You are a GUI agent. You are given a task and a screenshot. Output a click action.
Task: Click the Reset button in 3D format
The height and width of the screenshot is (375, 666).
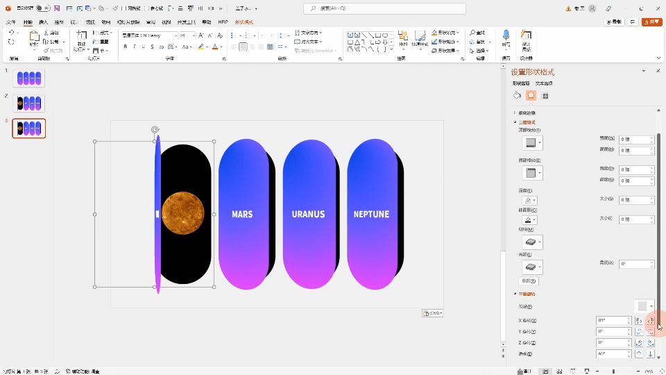pyautogui.click(x=529, y=281)
